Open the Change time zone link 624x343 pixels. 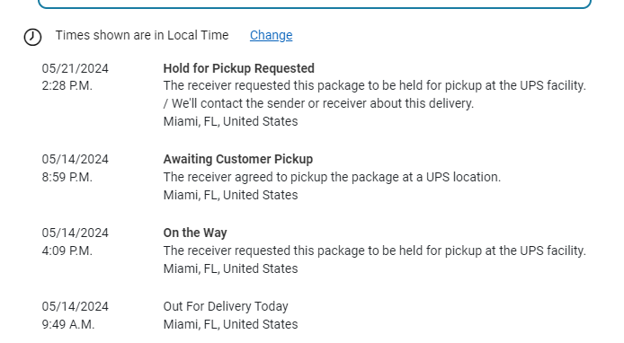(271, 35)
